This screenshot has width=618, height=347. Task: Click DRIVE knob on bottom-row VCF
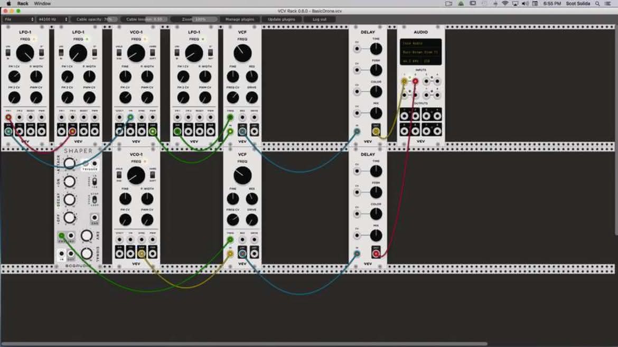252,220
